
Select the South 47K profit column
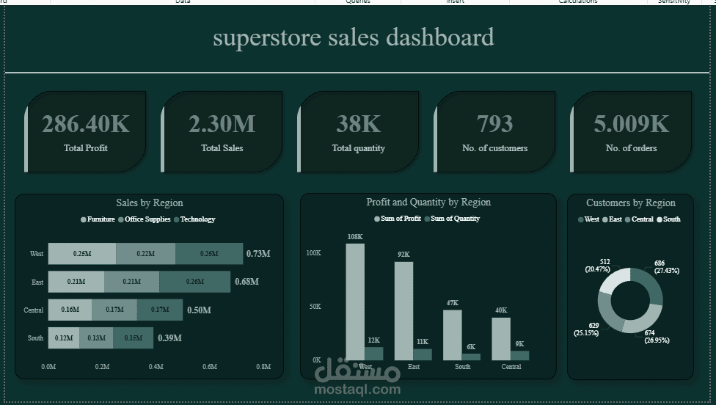[x=453, y=335]
